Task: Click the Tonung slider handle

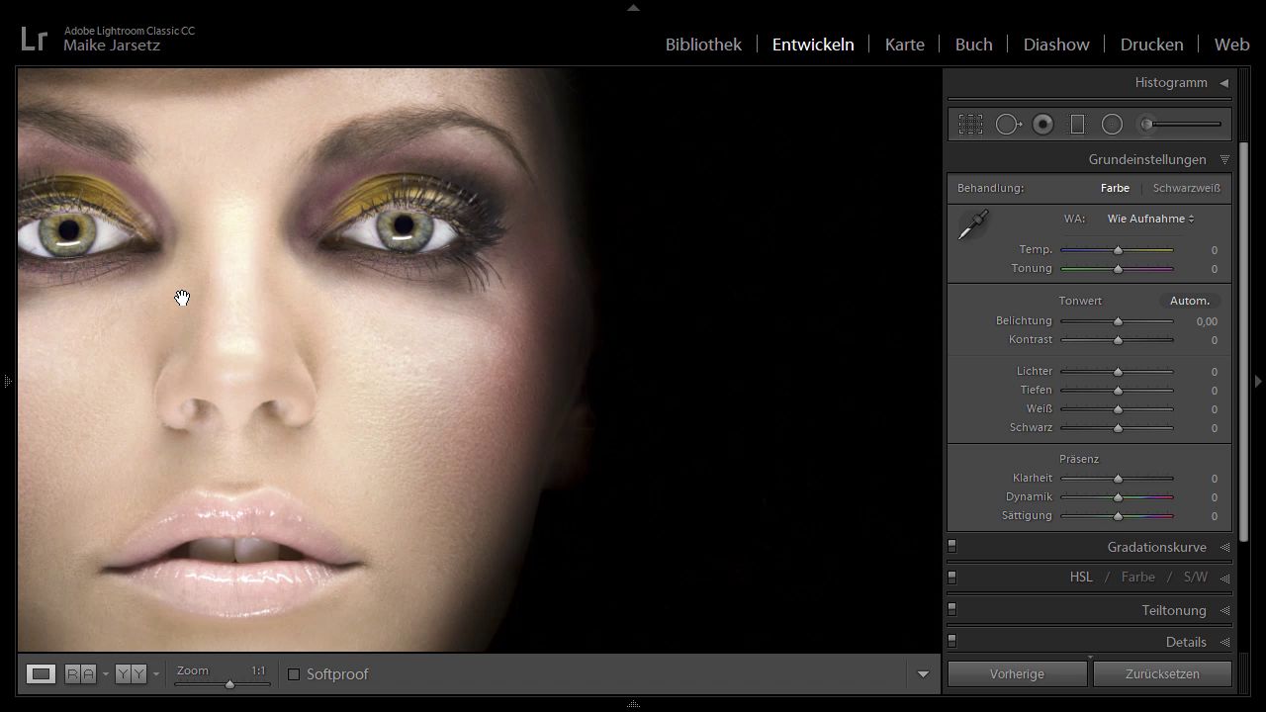Action: click(x=1118, y=269)
